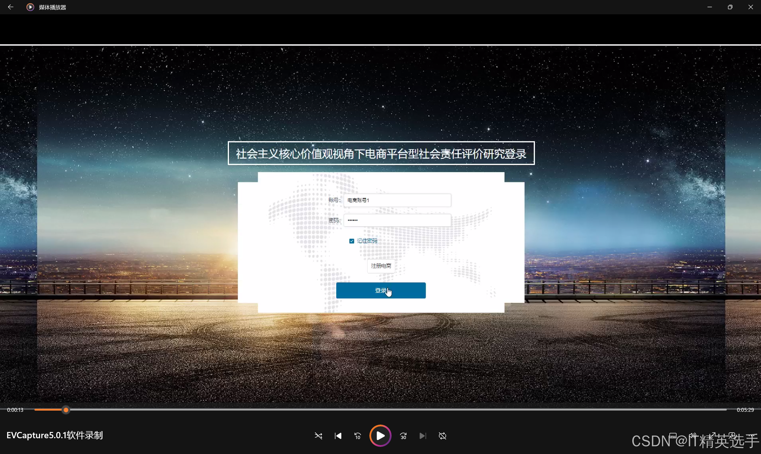Open more options ellipsis menu
Screen dimensions: 761x454
pyautogui.click(x=751, y=435)
